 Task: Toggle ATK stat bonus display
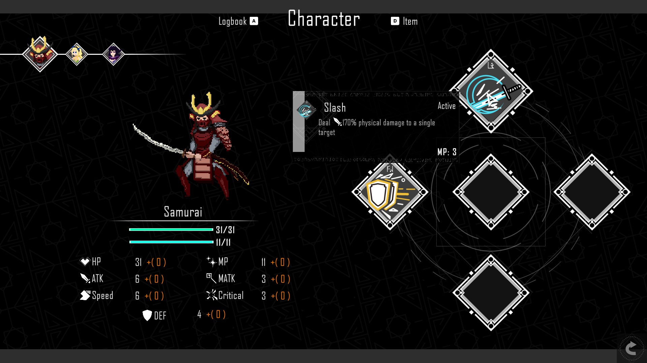(153, 278)
